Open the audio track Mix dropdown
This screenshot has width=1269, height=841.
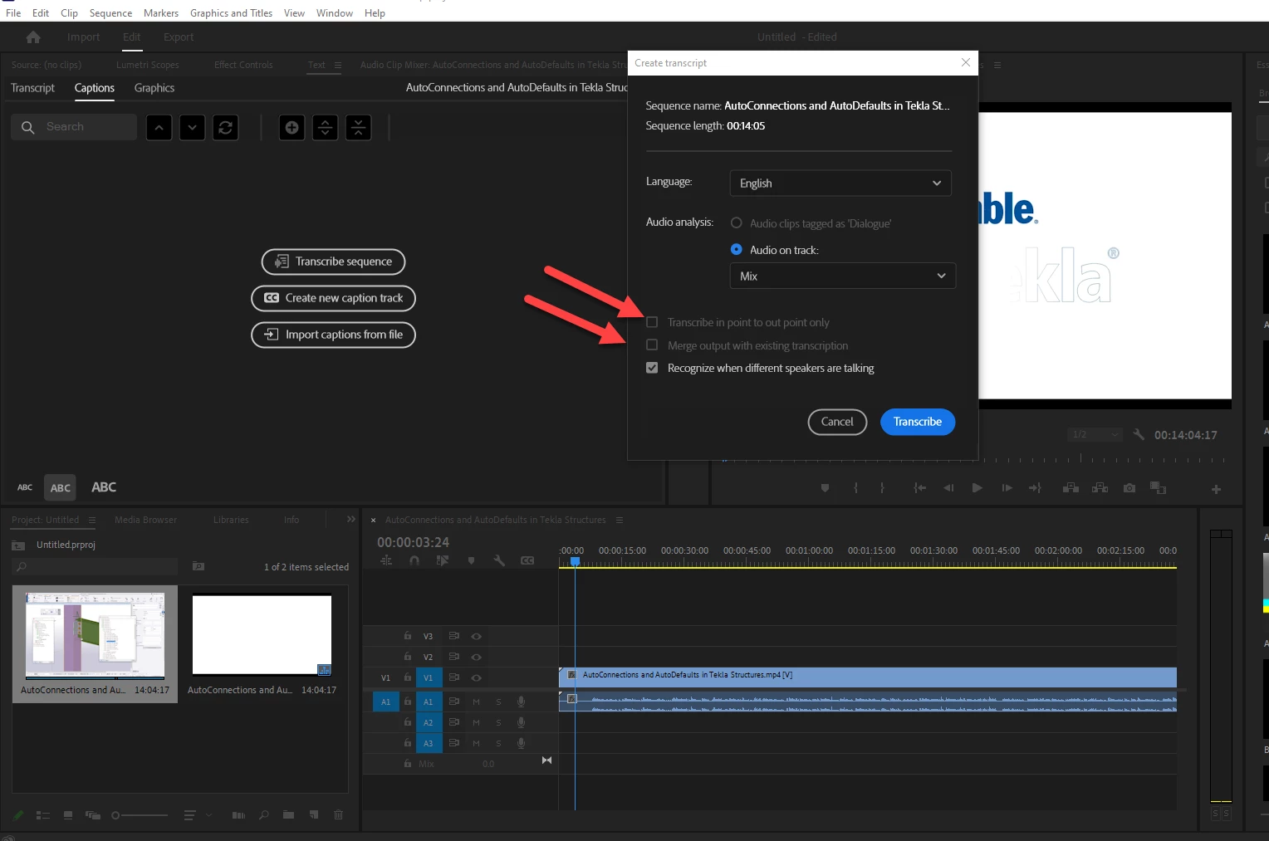coord(843,276)
